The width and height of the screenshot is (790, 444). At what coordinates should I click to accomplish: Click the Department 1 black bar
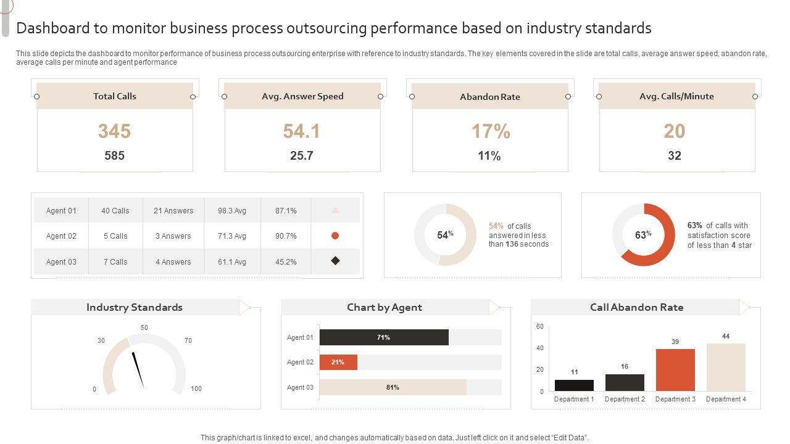click(574, 385)
